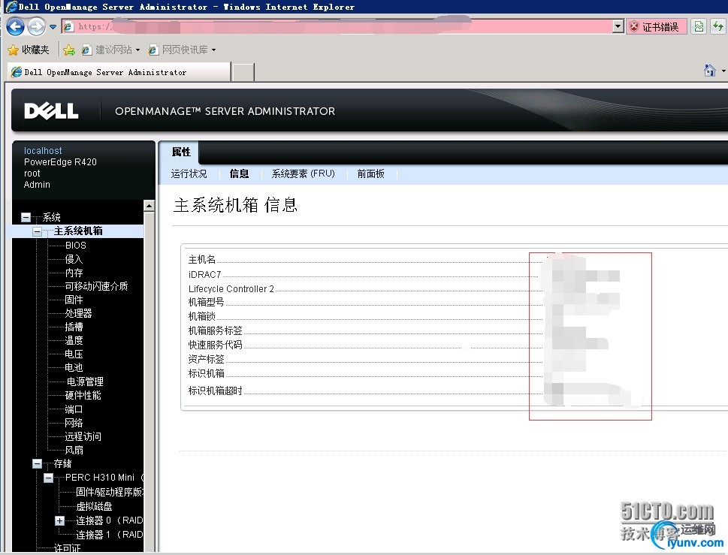Collapse the 存储 storage tree node
The image size is (728, 555).
coord(37,463)
